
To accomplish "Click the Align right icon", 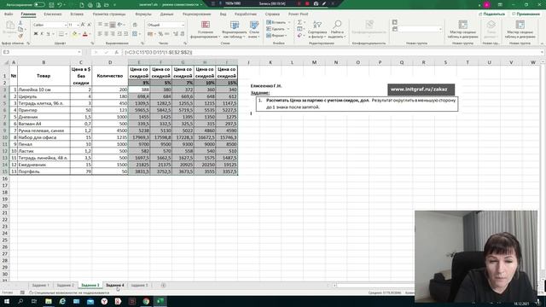I will point(113,34).
